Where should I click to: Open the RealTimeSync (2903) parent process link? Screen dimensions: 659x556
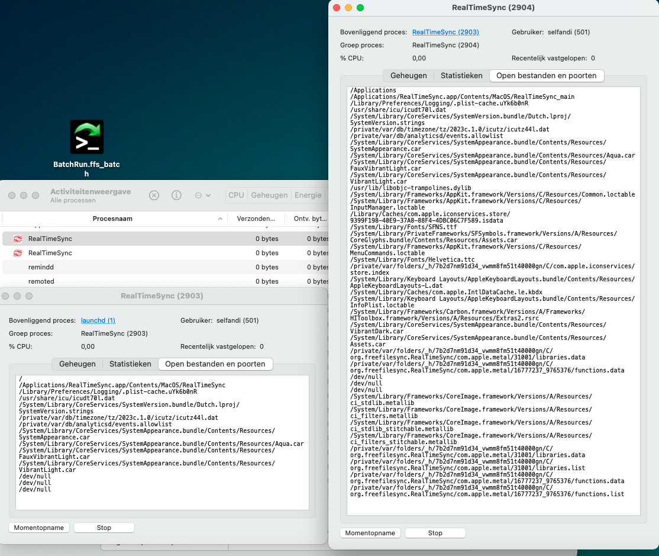tap(445, 32)
